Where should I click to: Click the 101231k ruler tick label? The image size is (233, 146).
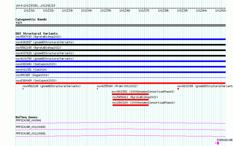(x=29, y=10)
